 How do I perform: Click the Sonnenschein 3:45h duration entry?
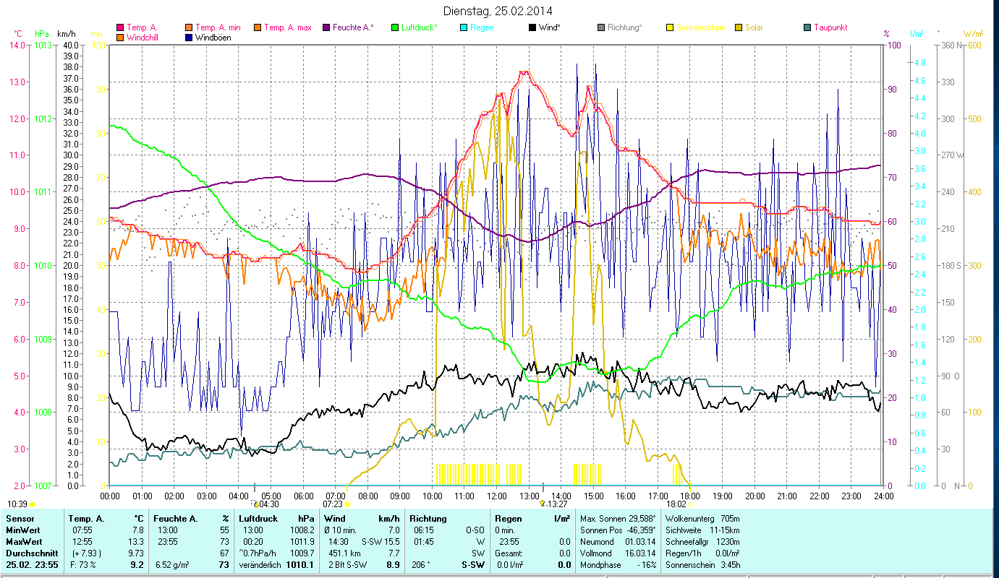pyautogui.click(x=702, y=565)
